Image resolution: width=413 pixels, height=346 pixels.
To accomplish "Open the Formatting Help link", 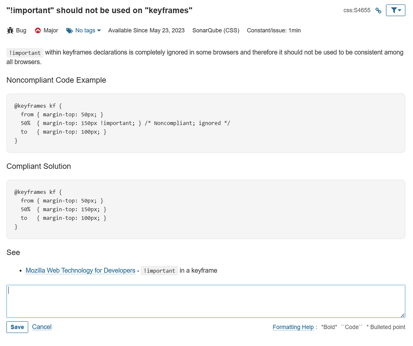I will (293, 327).
